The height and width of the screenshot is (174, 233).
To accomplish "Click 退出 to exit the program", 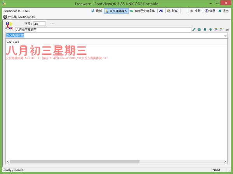I will click(223, 11).
